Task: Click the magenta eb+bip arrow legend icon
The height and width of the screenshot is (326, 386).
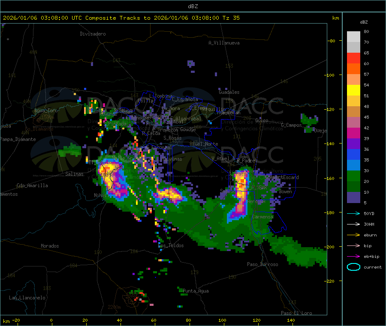Action: [353, 257]
